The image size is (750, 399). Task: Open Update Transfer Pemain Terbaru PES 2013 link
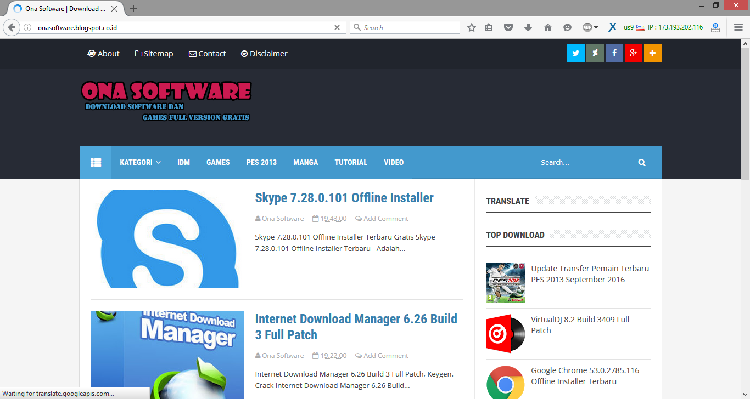coord(590,274)
